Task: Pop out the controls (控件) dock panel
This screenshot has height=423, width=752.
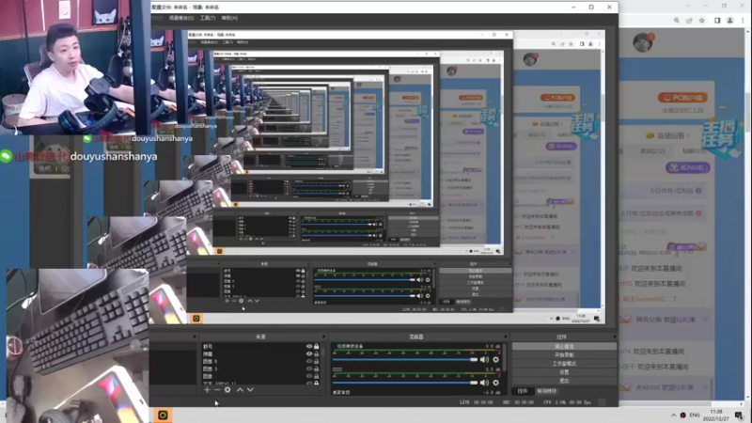Action: click(x=615, y=337)
